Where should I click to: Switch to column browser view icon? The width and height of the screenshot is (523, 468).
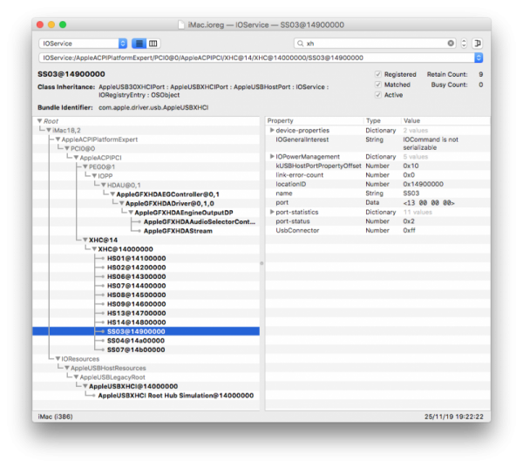tap(153, 44)
